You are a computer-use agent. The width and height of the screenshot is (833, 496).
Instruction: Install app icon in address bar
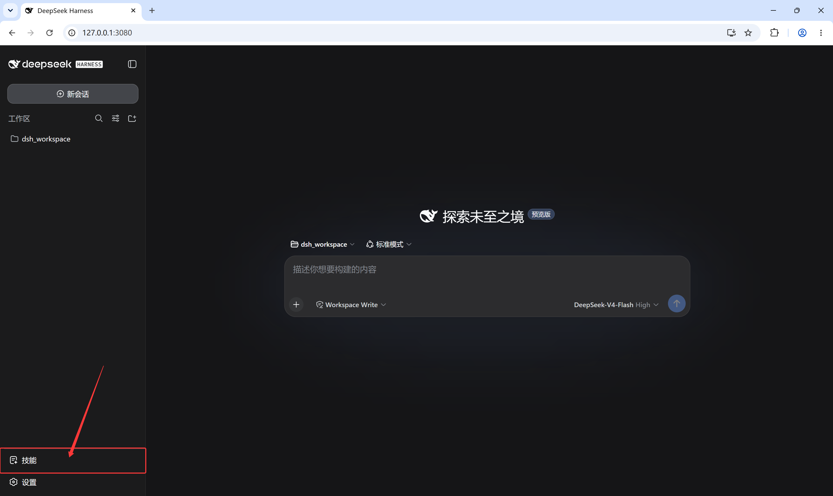(x=731, y=33)
